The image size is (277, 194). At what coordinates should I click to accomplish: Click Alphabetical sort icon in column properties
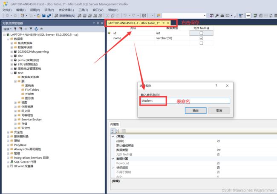[x=118, y=131]
